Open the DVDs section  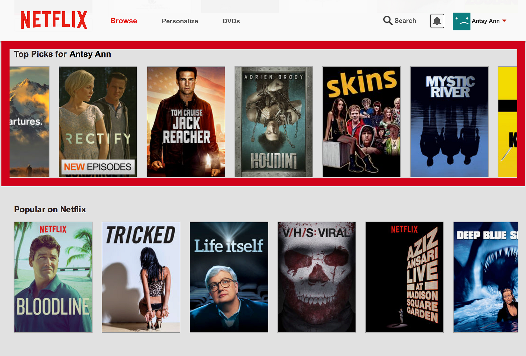[231, 21]
